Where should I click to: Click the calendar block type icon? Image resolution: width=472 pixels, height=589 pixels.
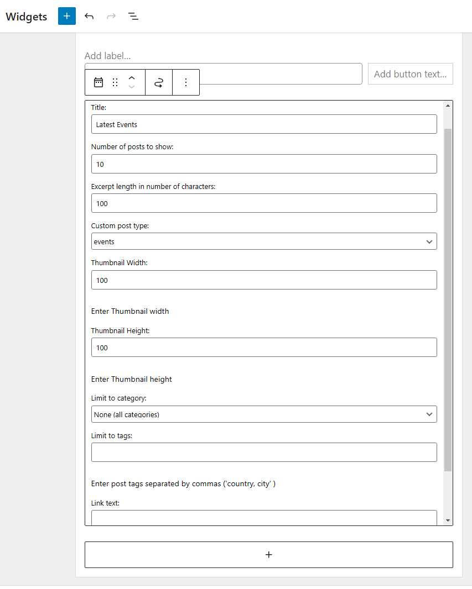point(98,82)
